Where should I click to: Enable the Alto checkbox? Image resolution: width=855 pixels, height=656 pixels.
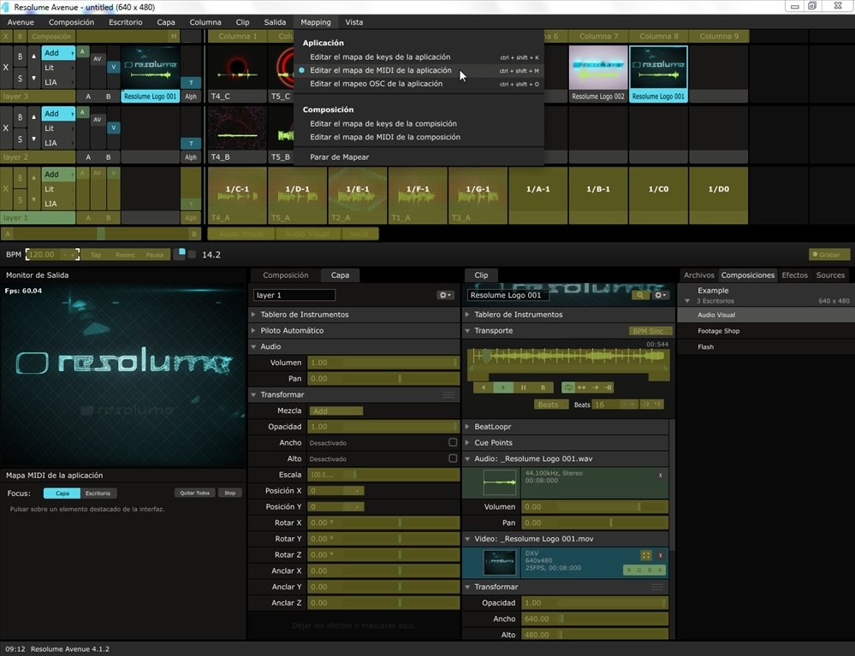click(453, 458)
